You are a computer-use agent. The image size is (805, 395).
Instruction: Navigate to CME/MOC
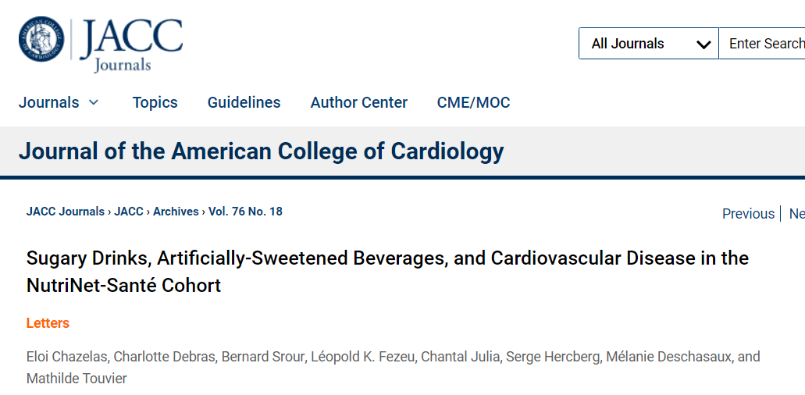point(473,102)
